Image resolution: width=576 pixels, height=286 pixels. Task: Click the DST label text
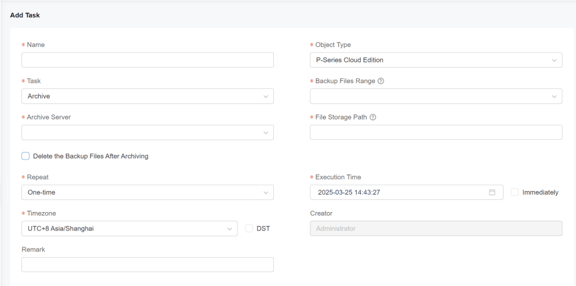click(263, 228)
